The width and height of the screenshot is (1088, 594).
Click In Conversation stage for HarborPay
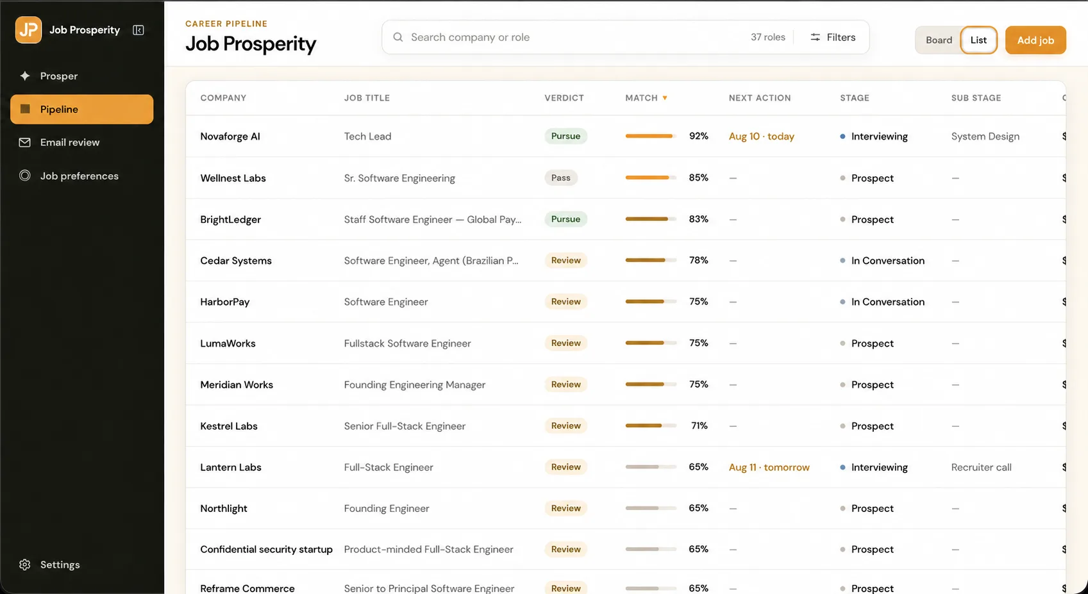[x=882, y=302]
